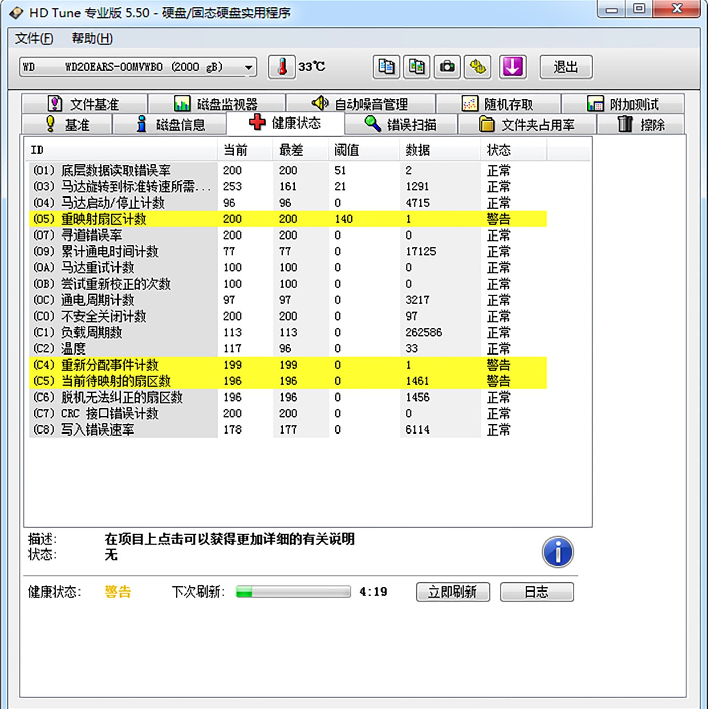Select the (03) 马达旋转到标准转速所需 row
Image resolution: width=709 pixels, height=709 pixels.
pyautogui.click(x=288, y=186)
